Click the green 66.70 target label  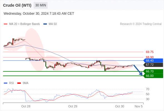click(x=153, y=71)
